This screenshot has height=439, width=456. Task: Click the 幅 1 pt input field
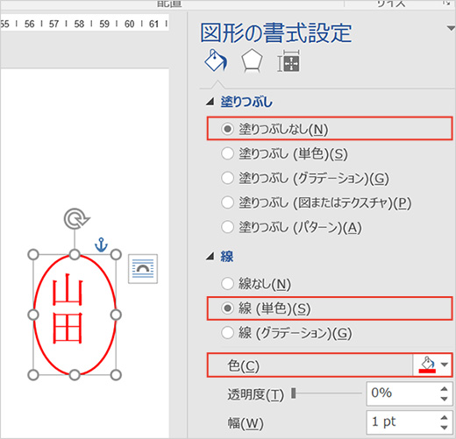403,422
